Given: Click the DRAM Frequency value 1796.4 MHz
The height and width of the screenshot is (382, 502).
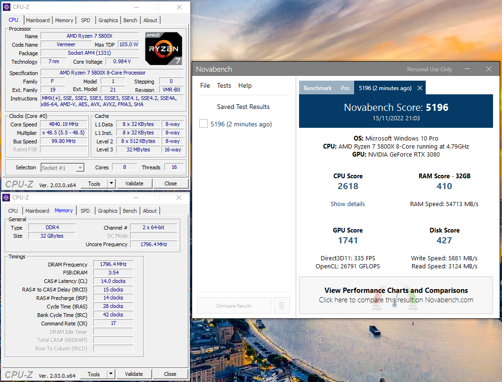Looking at the screenshot, I should 113,264.
